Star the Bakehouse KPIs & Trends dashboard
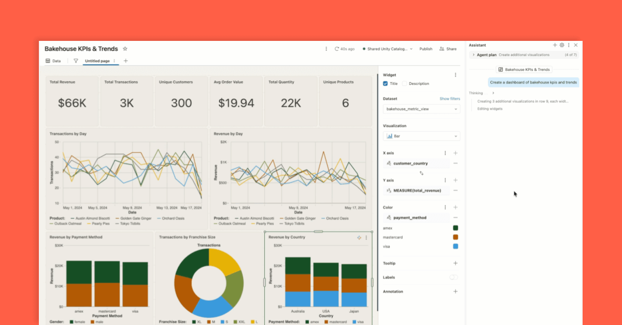 (125, 49)
